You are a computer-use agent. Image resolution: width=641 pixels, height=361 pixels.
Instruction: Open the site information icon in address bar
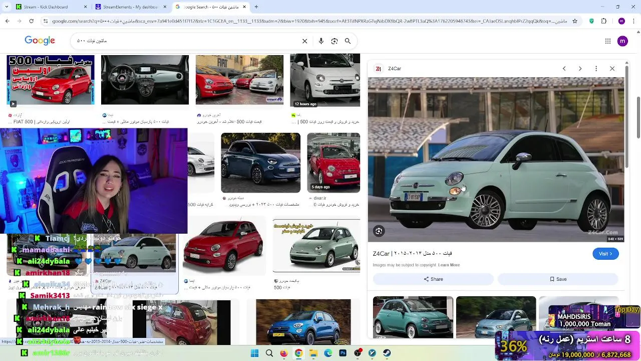(x=46, y=21)
